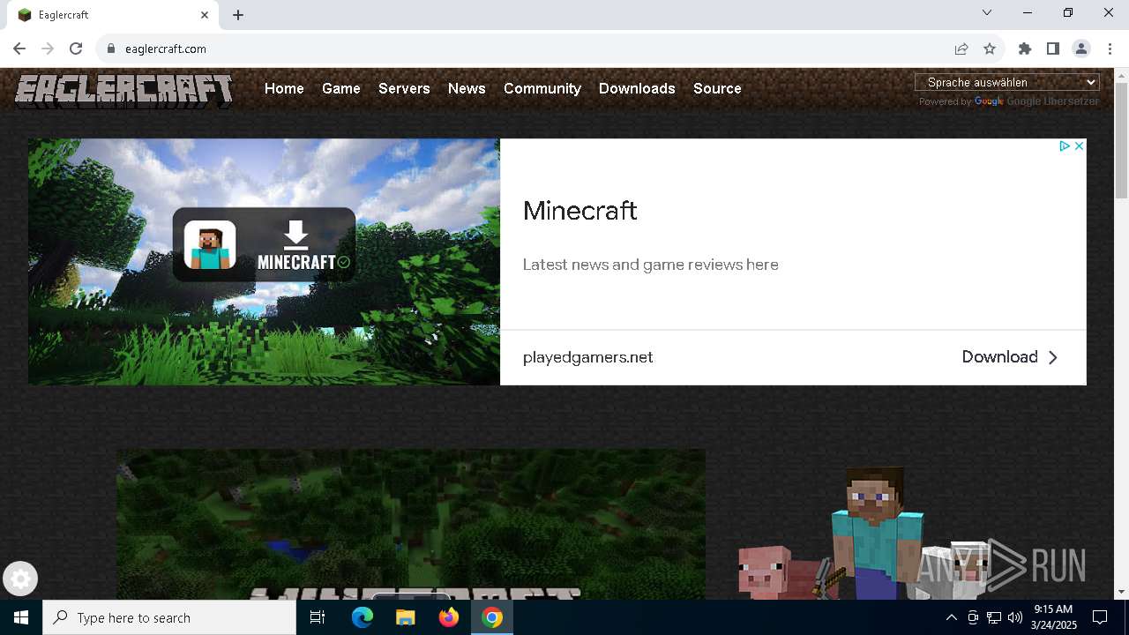Open the Home menu item
Image resolution: width=1129 pixels, height=635 pixels.
point(284,88)
